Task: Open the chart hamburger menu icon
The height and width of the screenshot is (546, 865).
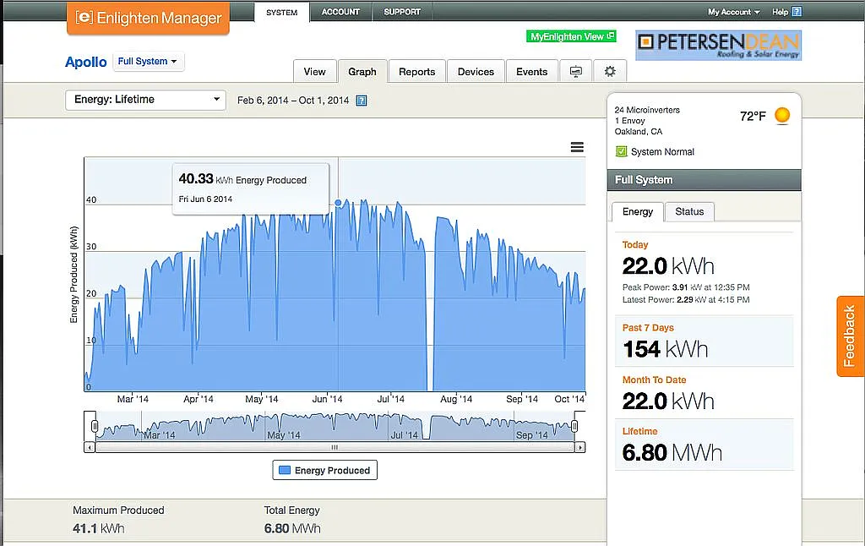Action: pos(577,147)
